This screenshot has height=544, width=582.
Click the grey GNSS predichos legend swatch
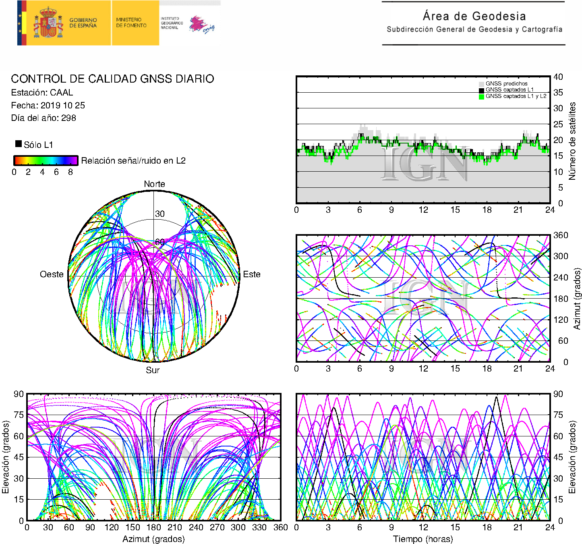tap(481, 84)
